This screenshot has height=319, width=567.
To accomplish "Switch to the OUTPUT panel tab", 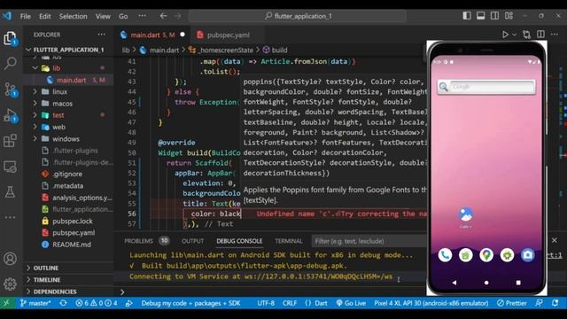I will pos(192,241).
